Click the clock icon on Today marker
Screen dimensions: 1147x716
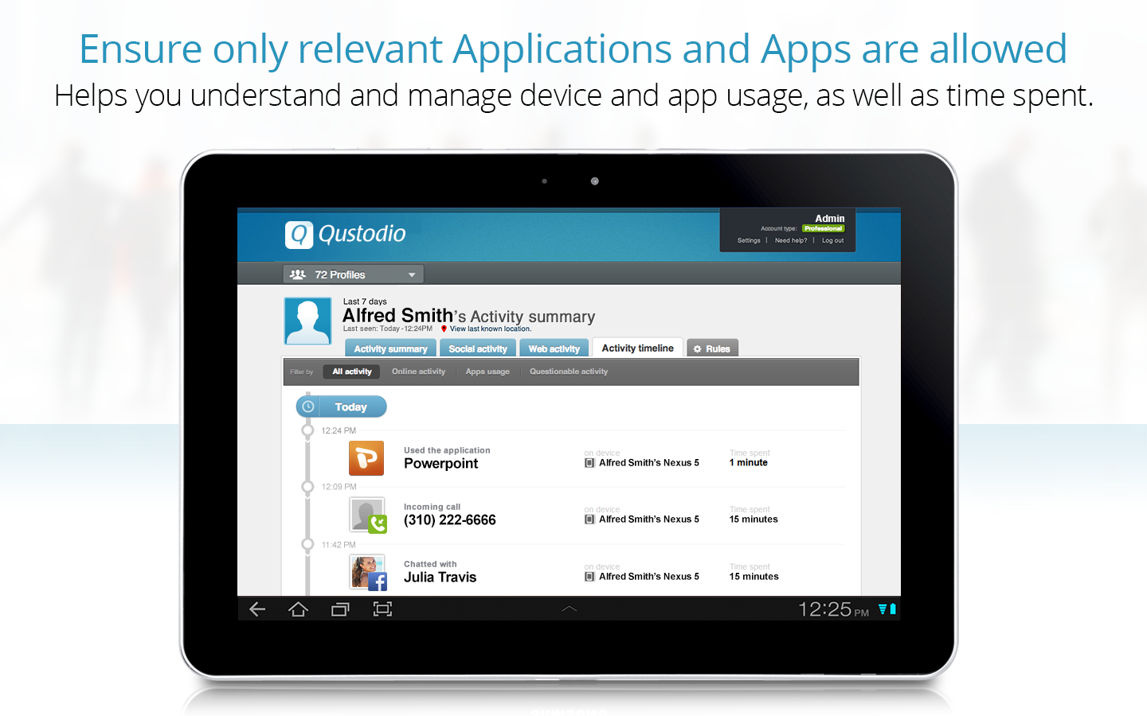pyautogui.click(x=308, y=407)
